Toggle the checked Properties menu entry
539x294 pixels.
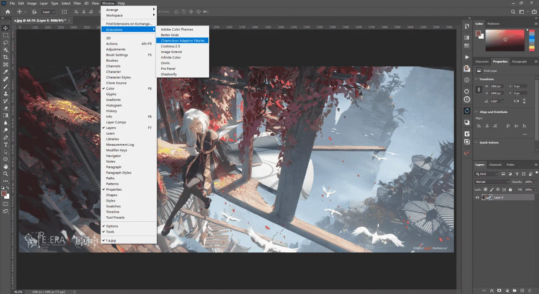128,189
